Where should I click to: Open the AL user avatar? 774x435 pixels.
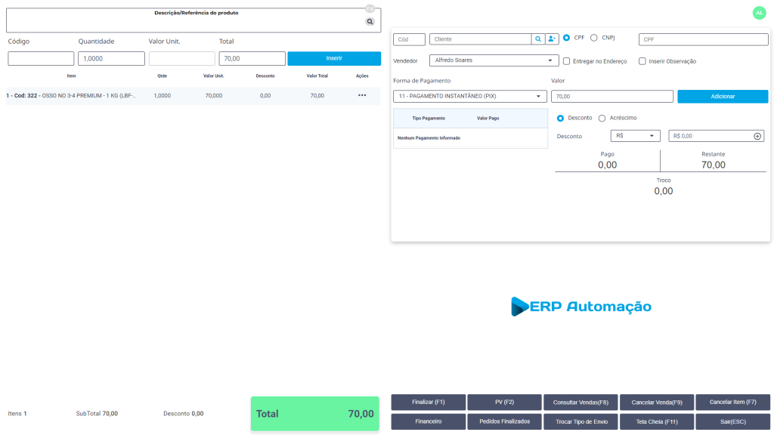pos(759,13)
